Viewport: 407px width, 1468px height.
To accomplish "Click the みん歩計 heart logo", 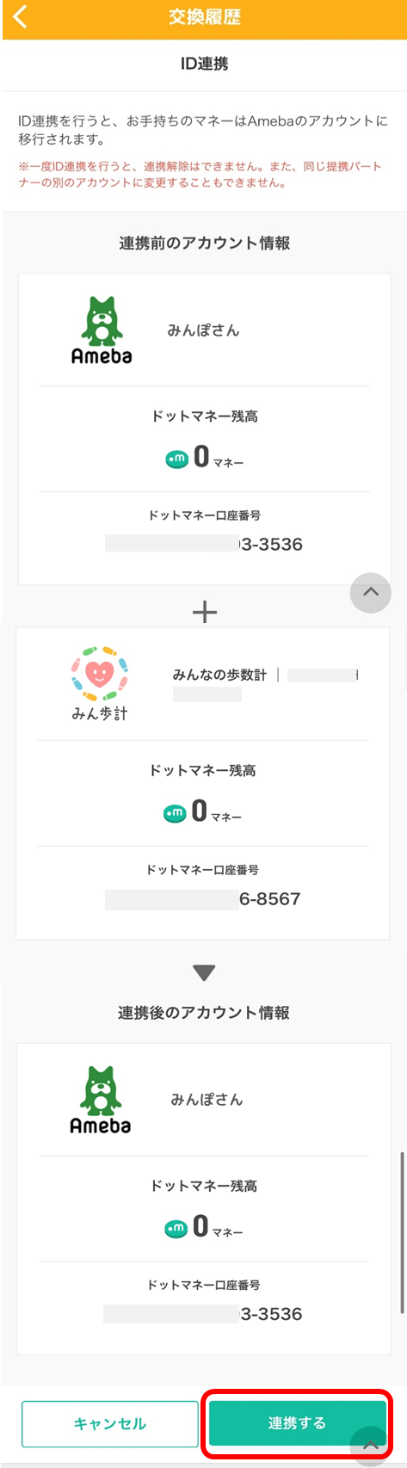I will coord(100,682).
